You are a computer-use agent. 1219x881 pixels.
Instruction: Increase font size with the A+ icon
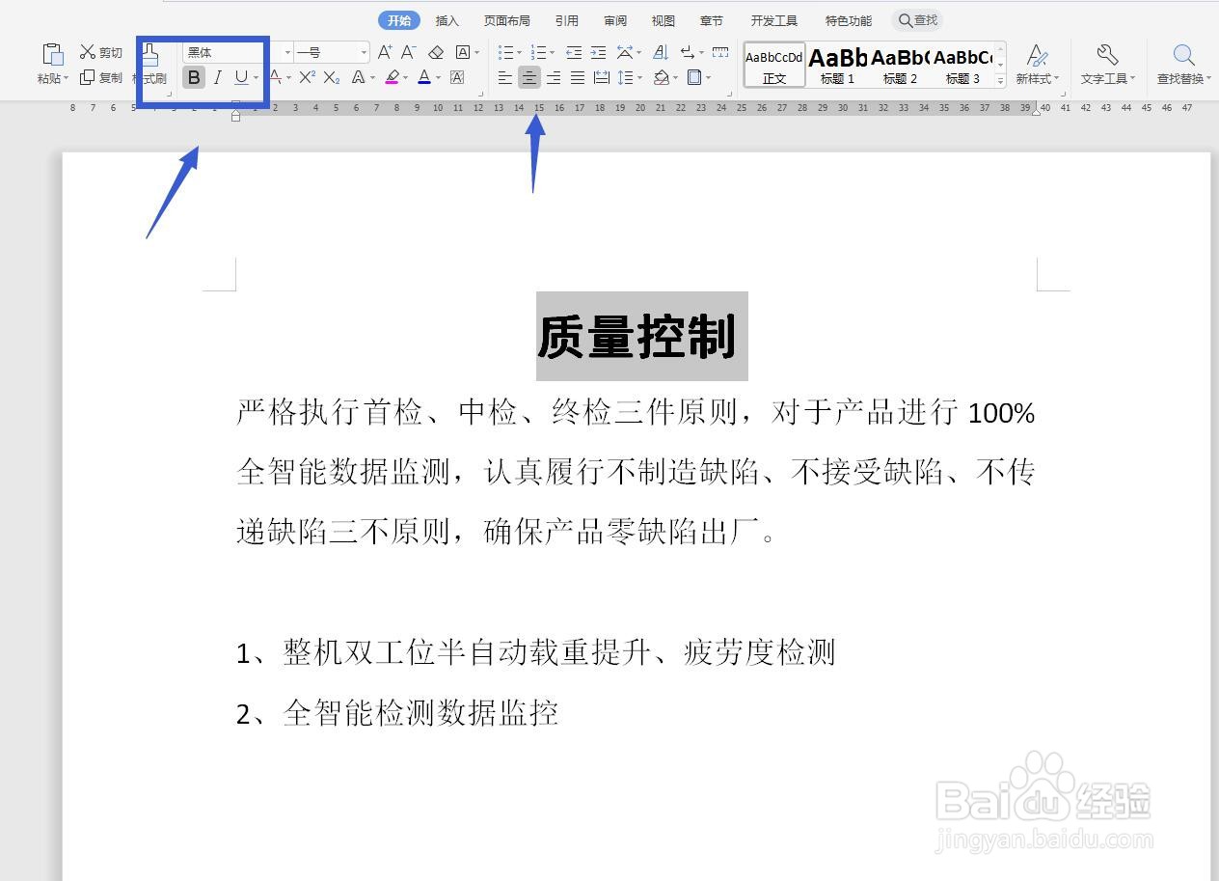click(x=385, y=52)
